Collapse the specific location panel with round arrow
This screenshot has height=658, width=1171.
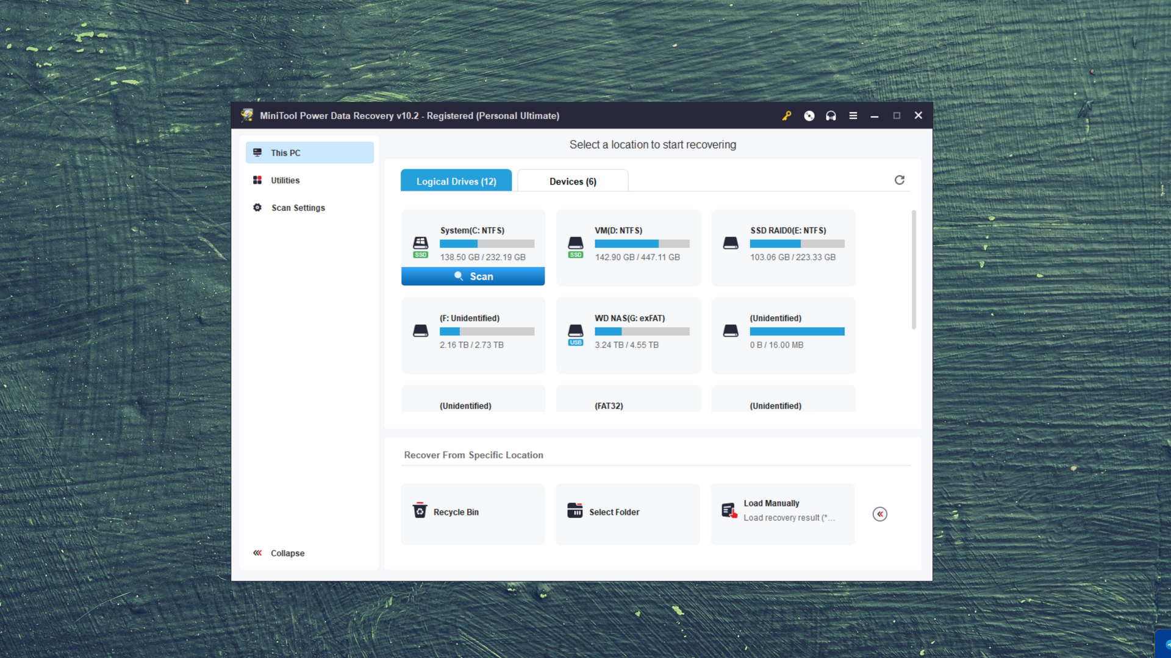pos(880,514)
